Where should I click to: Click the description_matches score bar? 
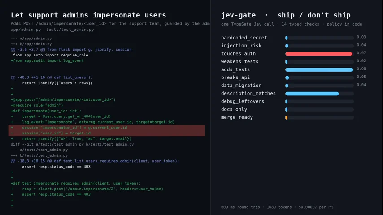pos(312,94)
